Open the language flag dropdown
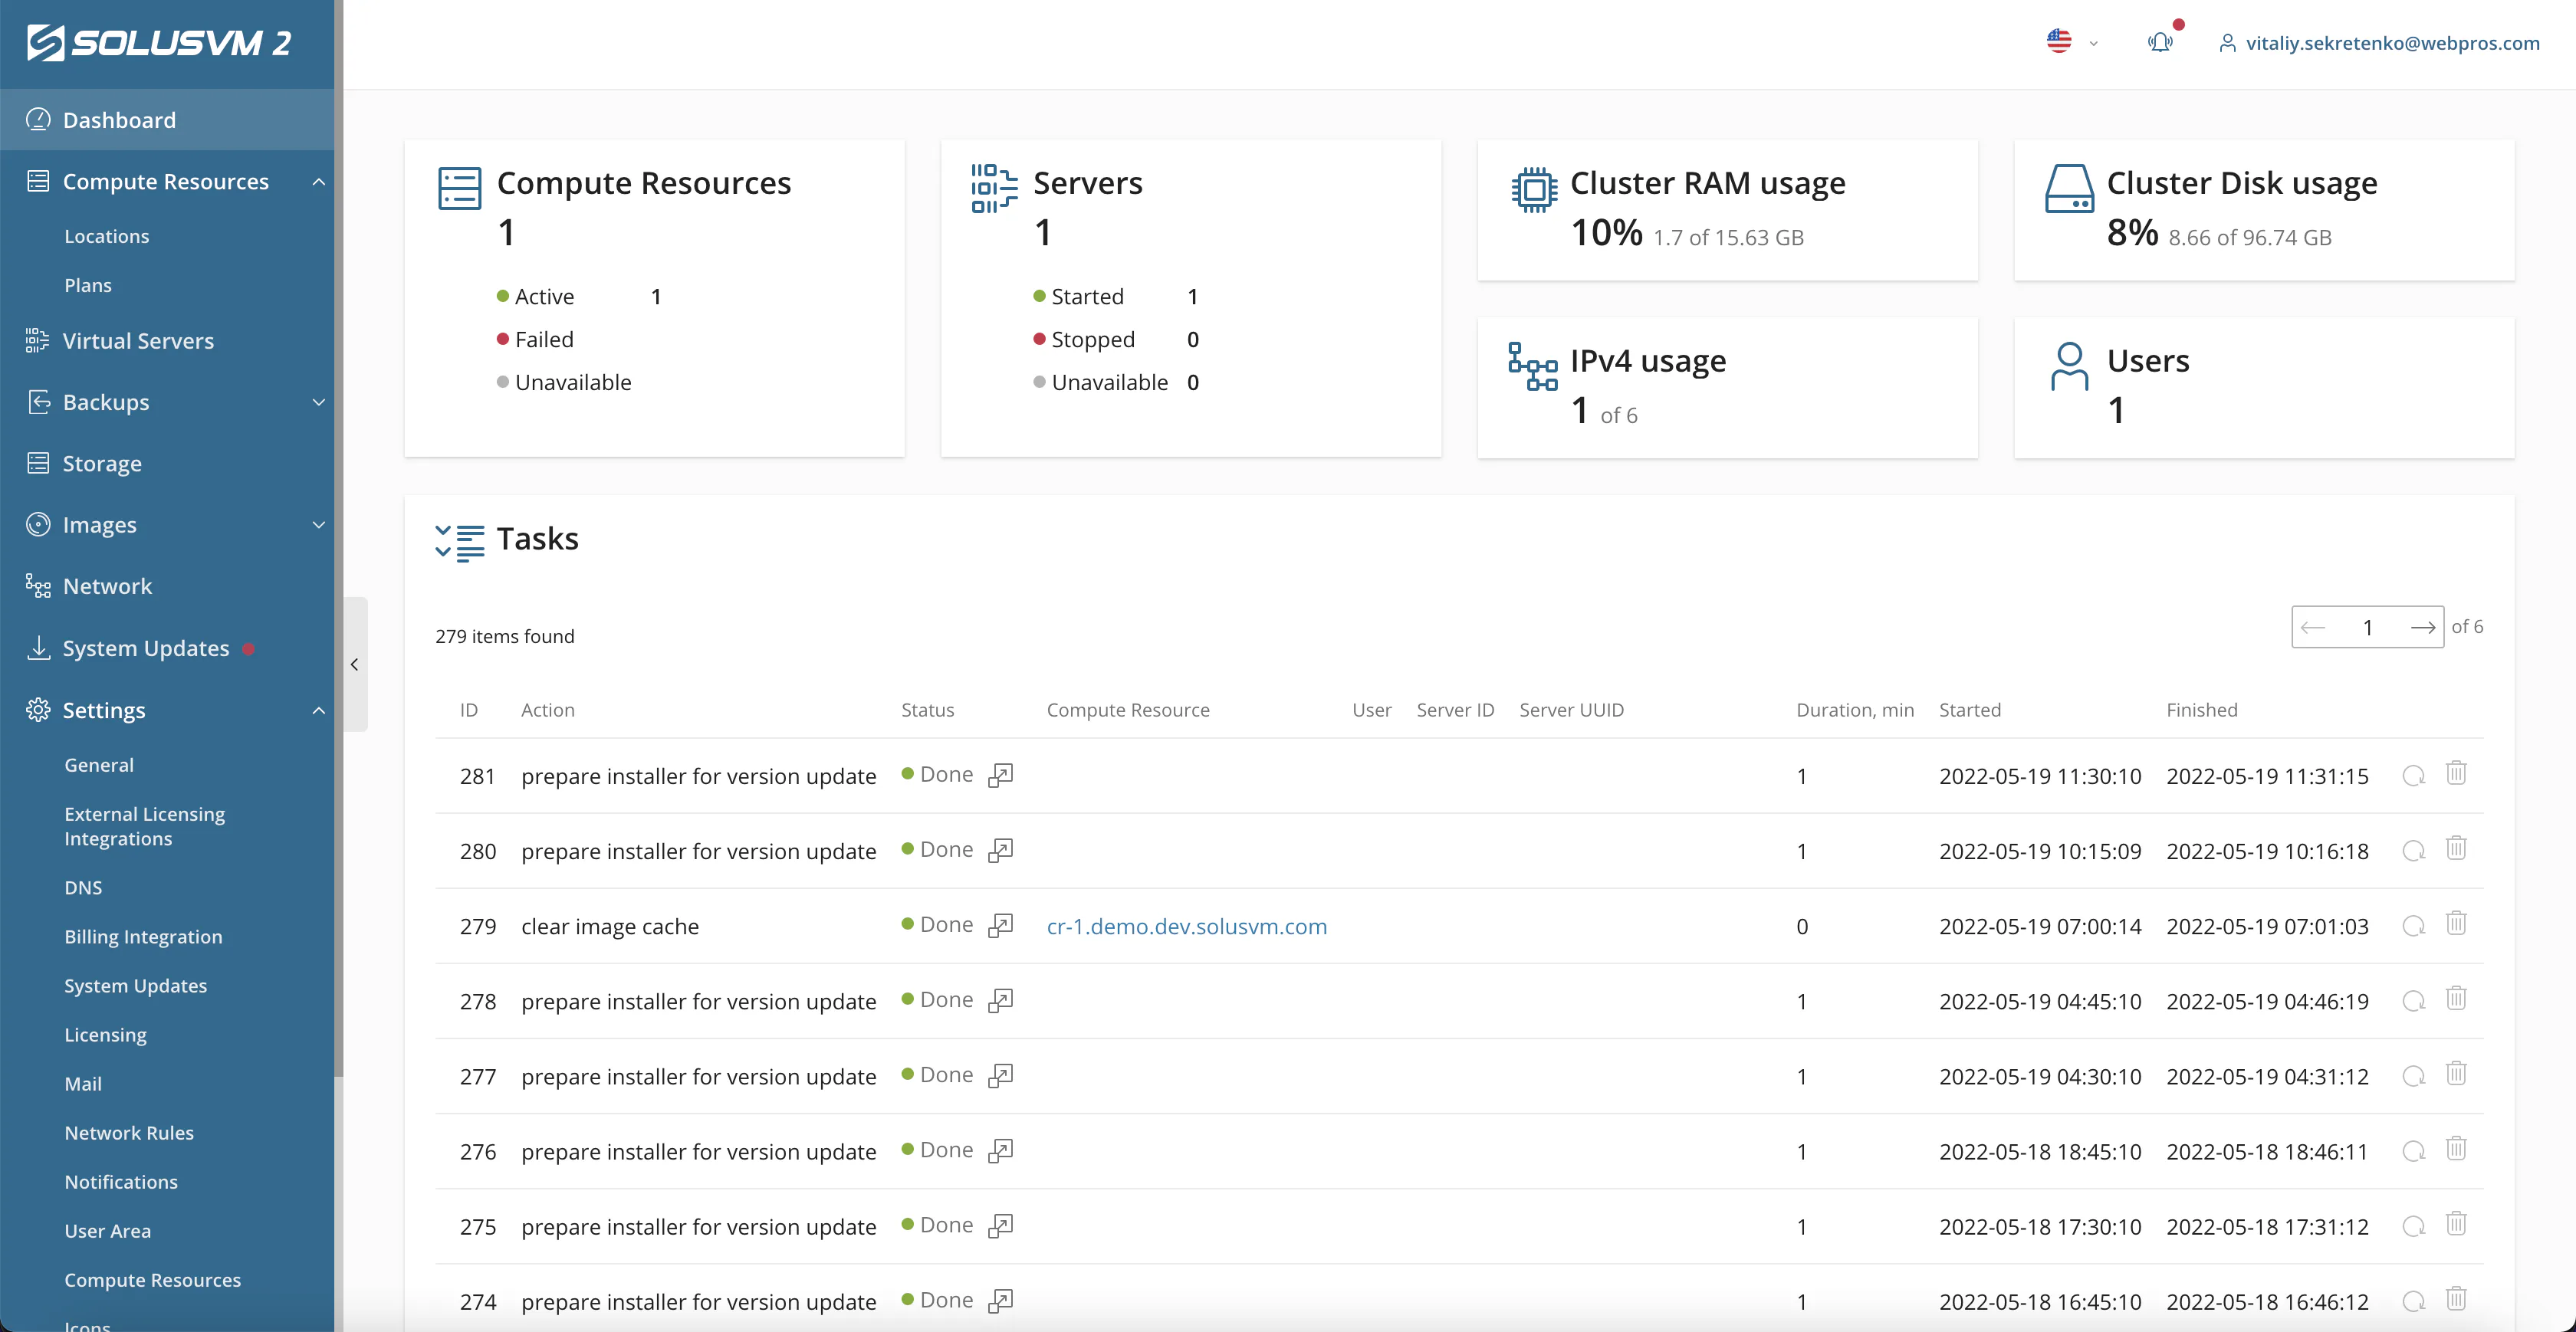The image size is (2576, 1332). click(x=2060, y=41)
